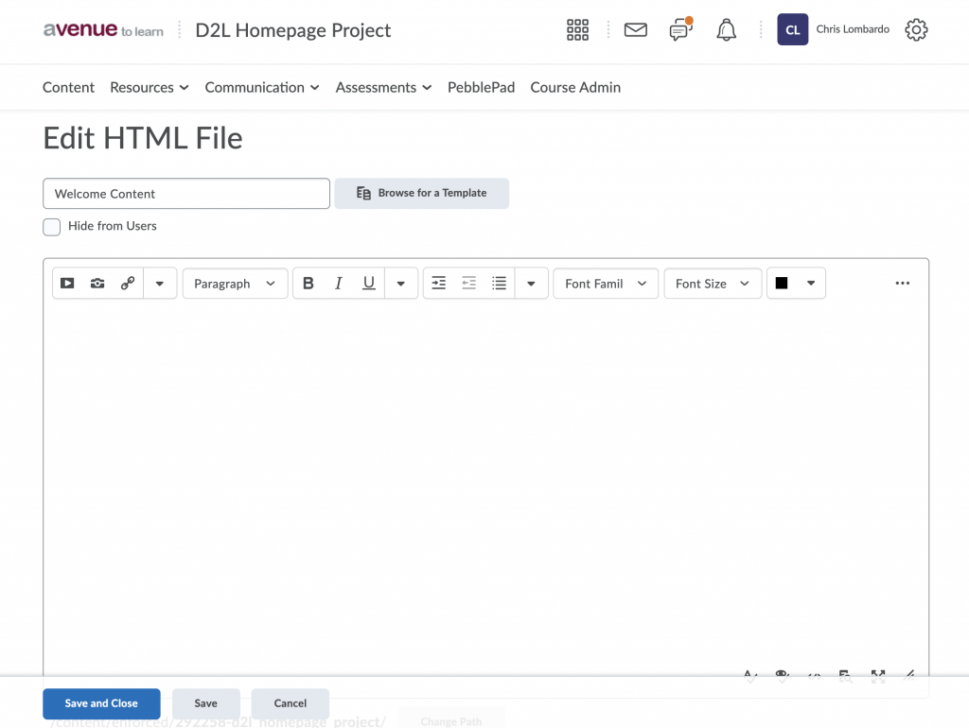Screen dimensions: 969x728
Task: Open the Font Family dropdown
Action: click(605, 283)
